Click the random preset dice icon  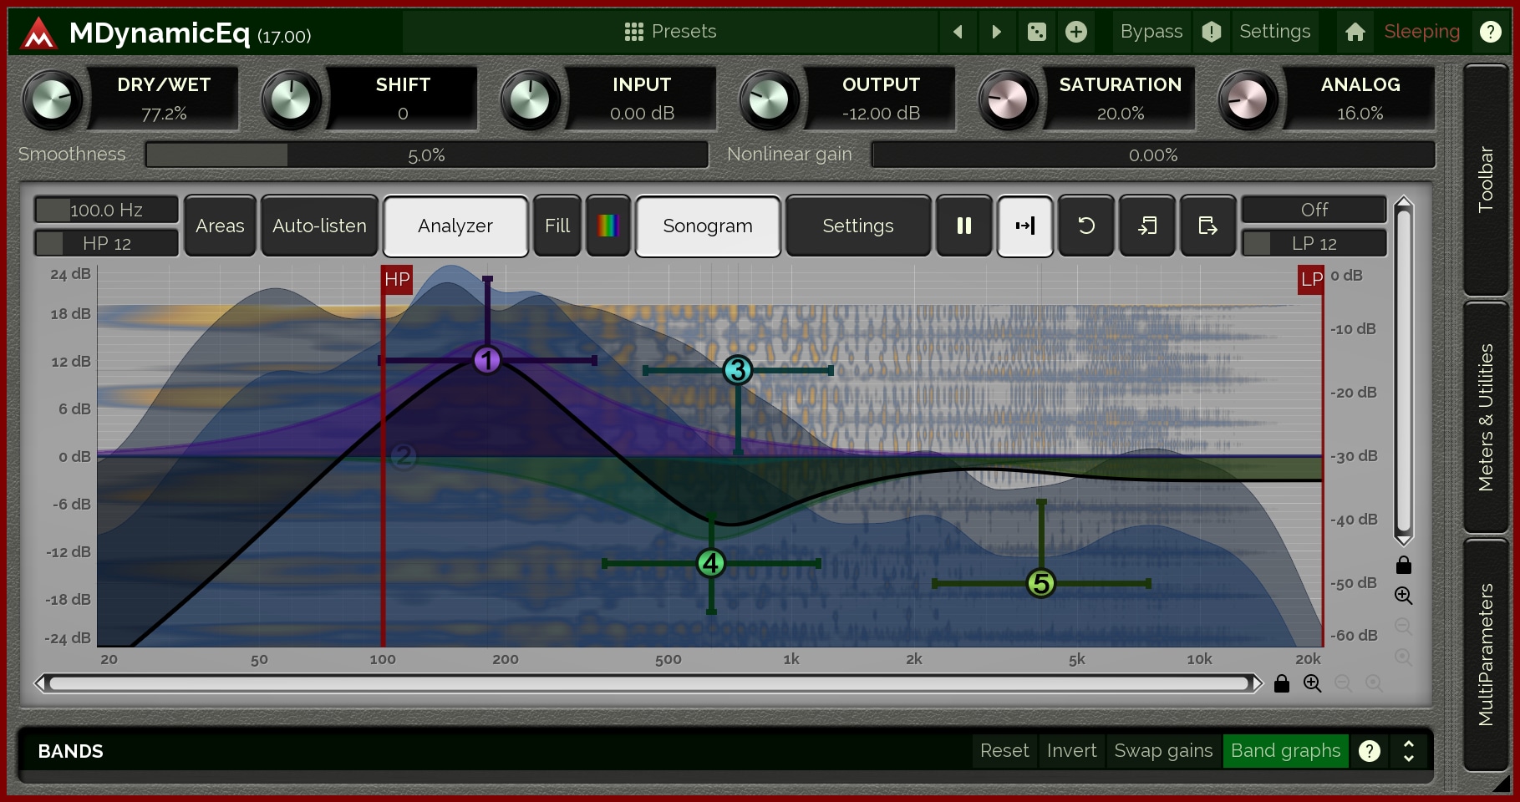pyautogui.click(x=1036, y=32)
